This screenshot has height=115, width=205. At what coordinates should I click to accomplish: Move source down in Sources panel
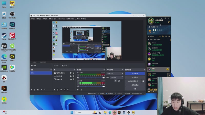[68, 90]
